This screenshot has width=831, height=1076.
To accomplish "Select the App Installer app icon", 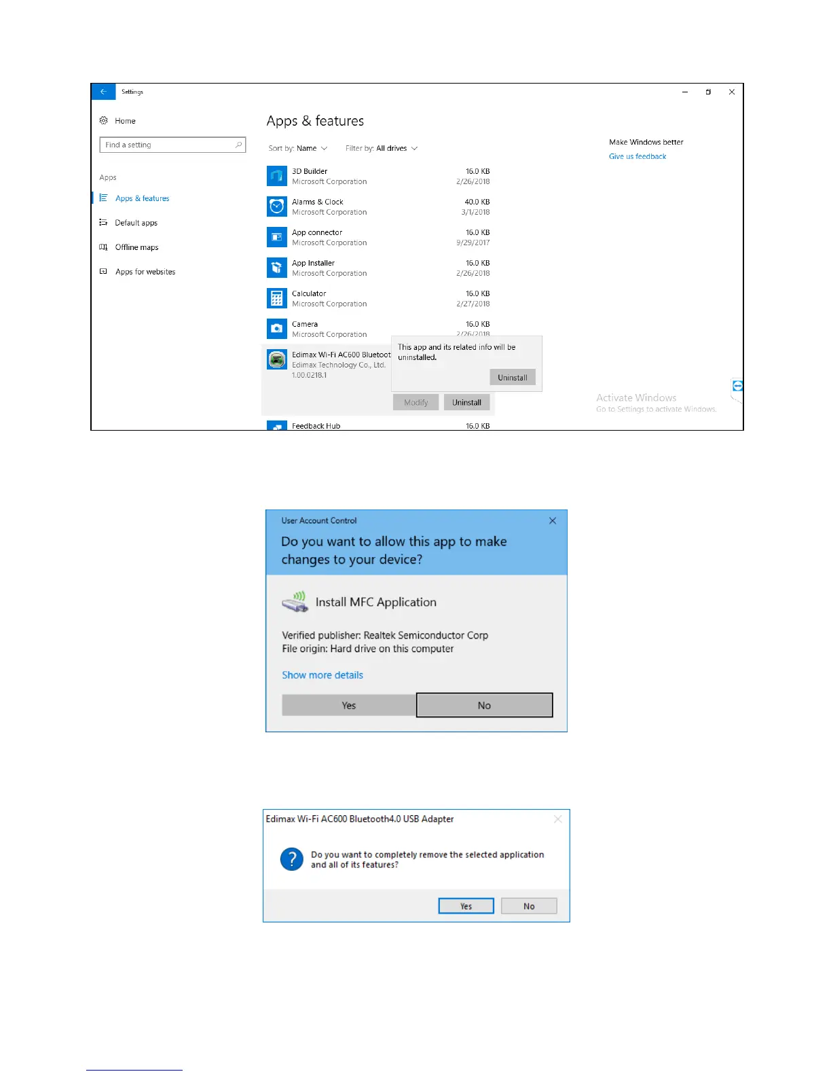I will (277, 268).
